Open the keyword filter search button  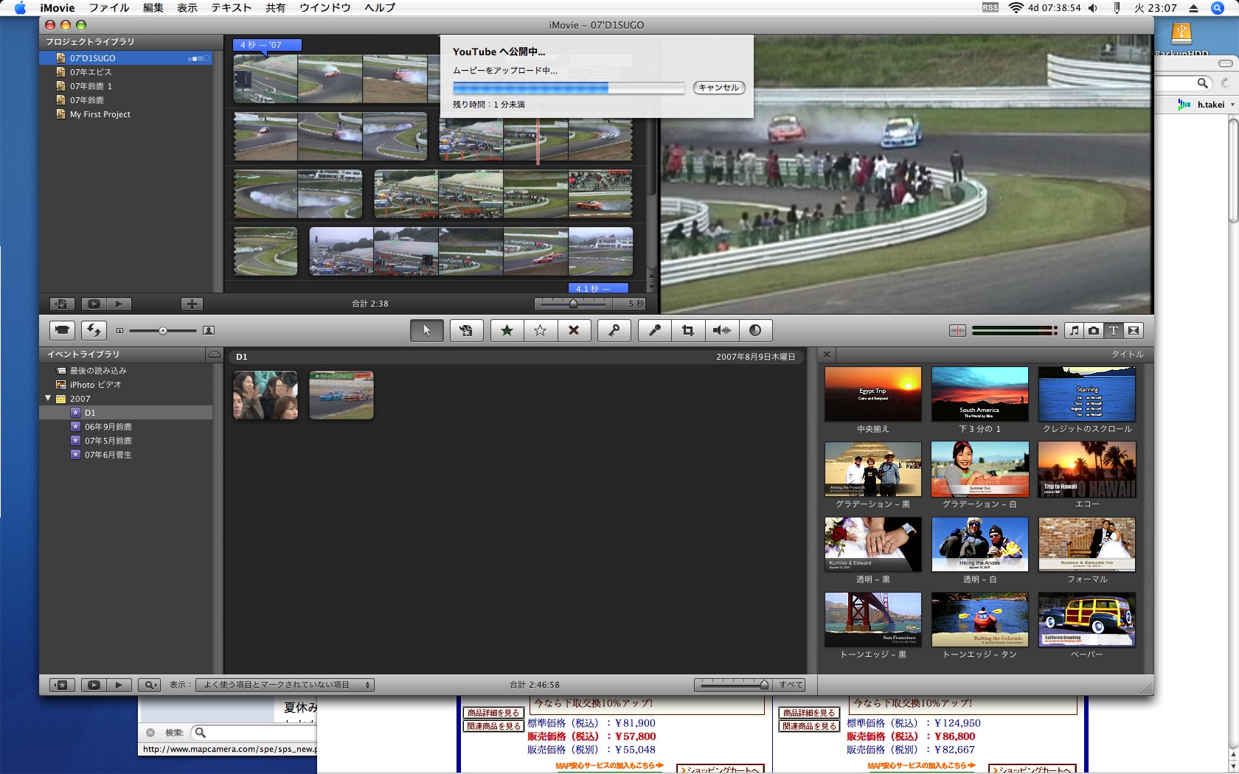coord(149,685)
